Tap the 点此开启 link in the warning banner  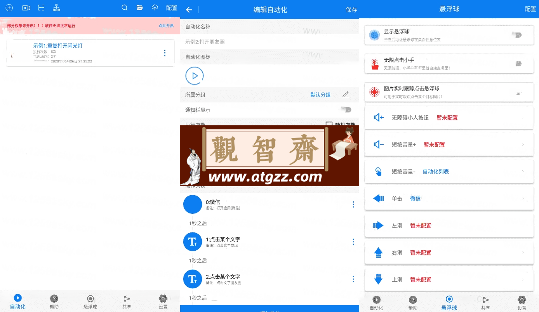coord(166,26)
